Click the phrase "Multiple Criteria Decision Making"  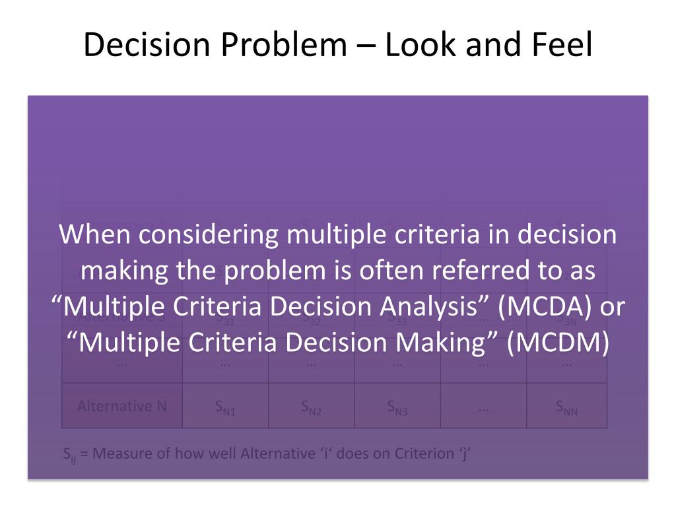coord(282,343)
